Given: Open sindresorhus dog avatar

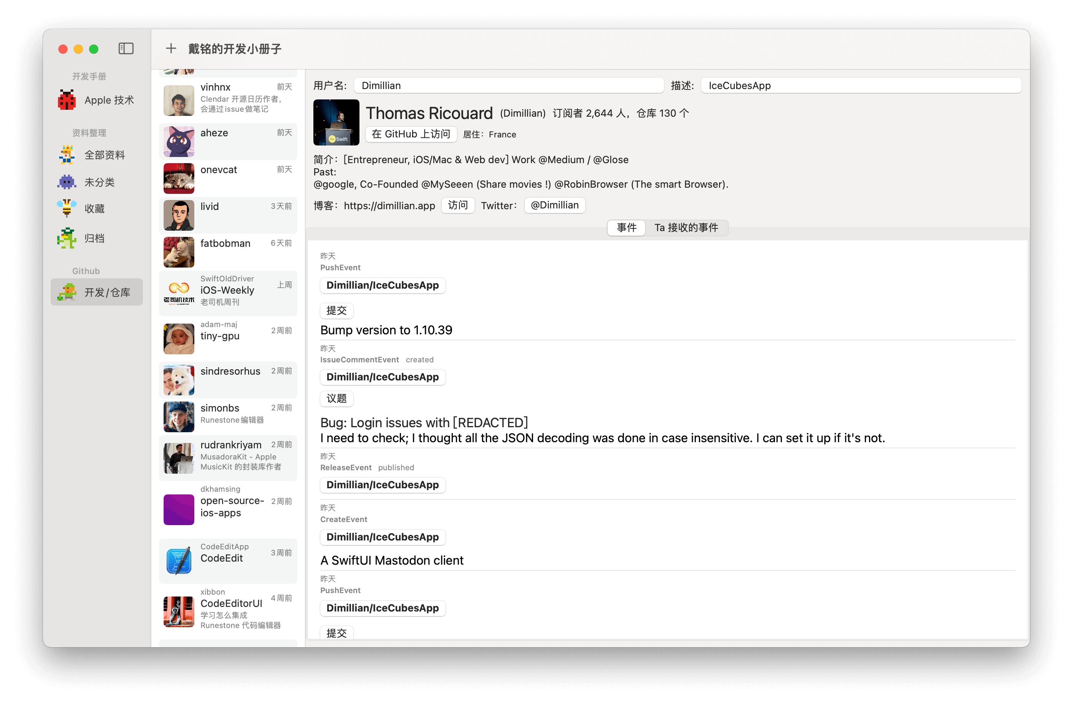Looking at the screenshot, I should pyautogui.click(x=179, y=380).
